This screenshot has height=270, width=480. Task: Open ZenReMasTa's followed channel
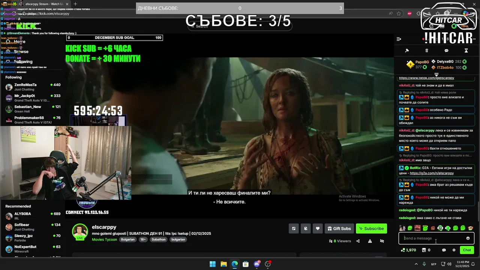[x=33, y=87]
